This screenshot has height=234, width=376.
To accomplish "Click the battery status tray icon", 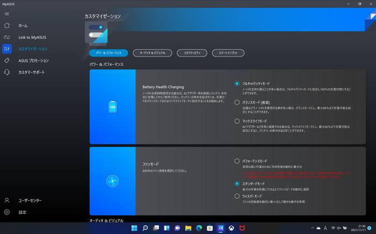I will pos(345,228).
